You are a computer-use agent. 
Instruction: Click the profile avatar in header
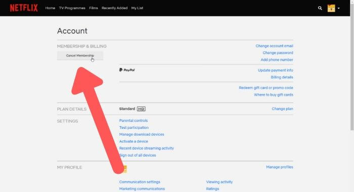331,8
